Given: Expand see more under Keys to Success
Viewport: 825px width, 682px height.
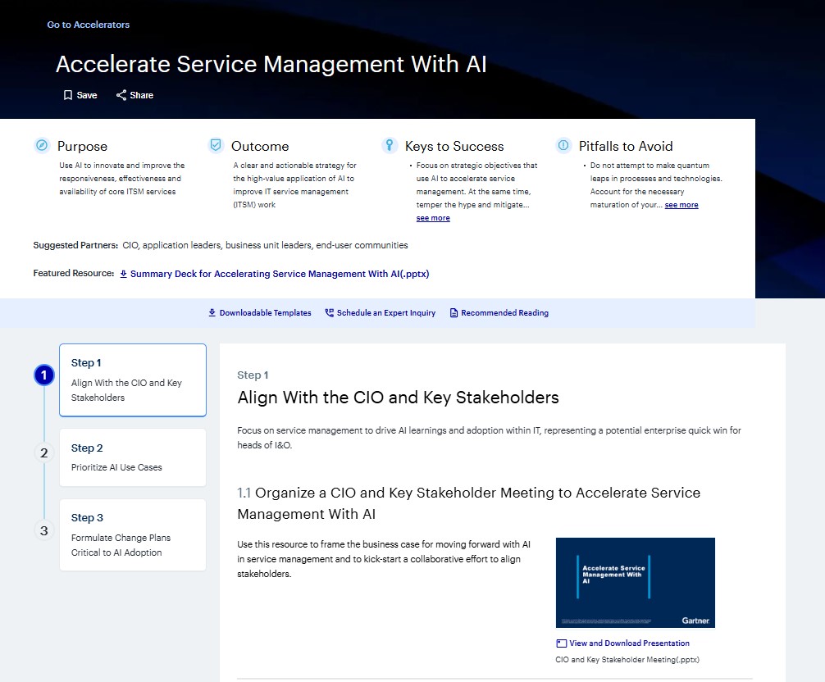Looking at the screenshot, I should coord(432,217).
